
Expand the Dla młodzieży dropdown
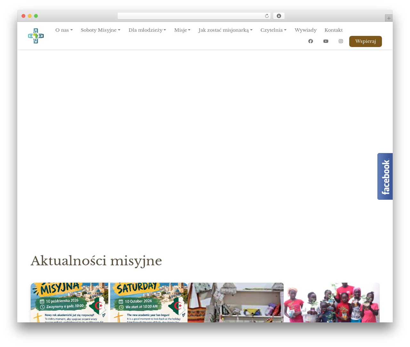pyautogui.click(x=147, y=30)
